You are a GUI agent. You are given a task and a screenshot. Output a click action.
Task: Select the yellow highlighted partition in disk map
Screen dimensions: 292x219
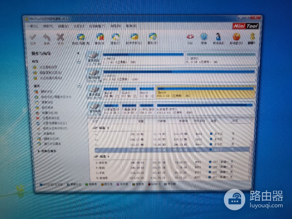pyautogui.click(x=205, y=92)
